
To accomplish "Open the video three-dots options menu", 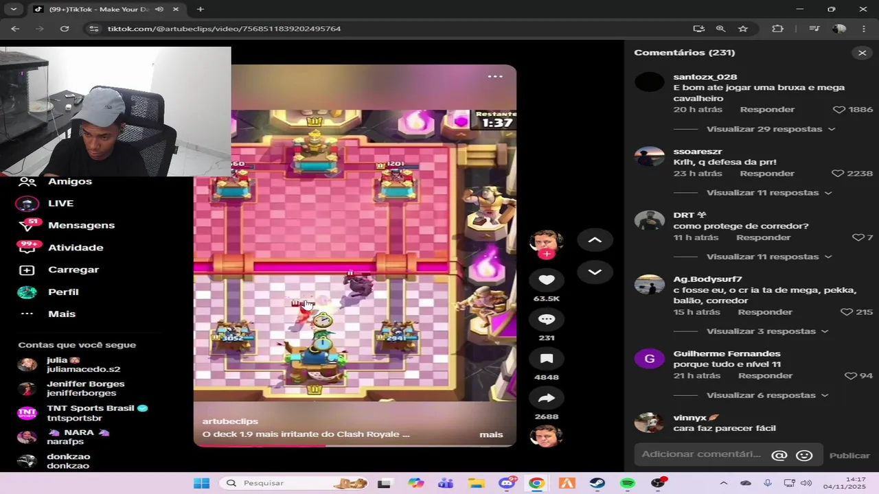I will coord(495,76).
